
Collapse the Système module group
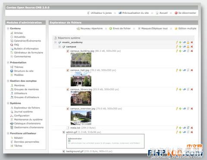pyautogui.click(x=8, y=103)
